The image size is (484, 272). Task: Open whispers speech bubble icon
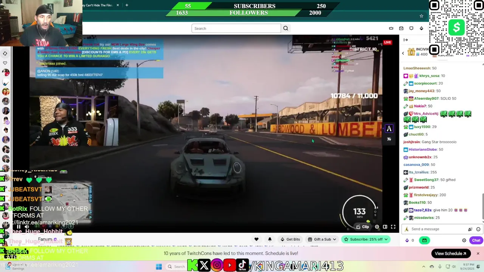pyautogui.click(x=411, y=28)
